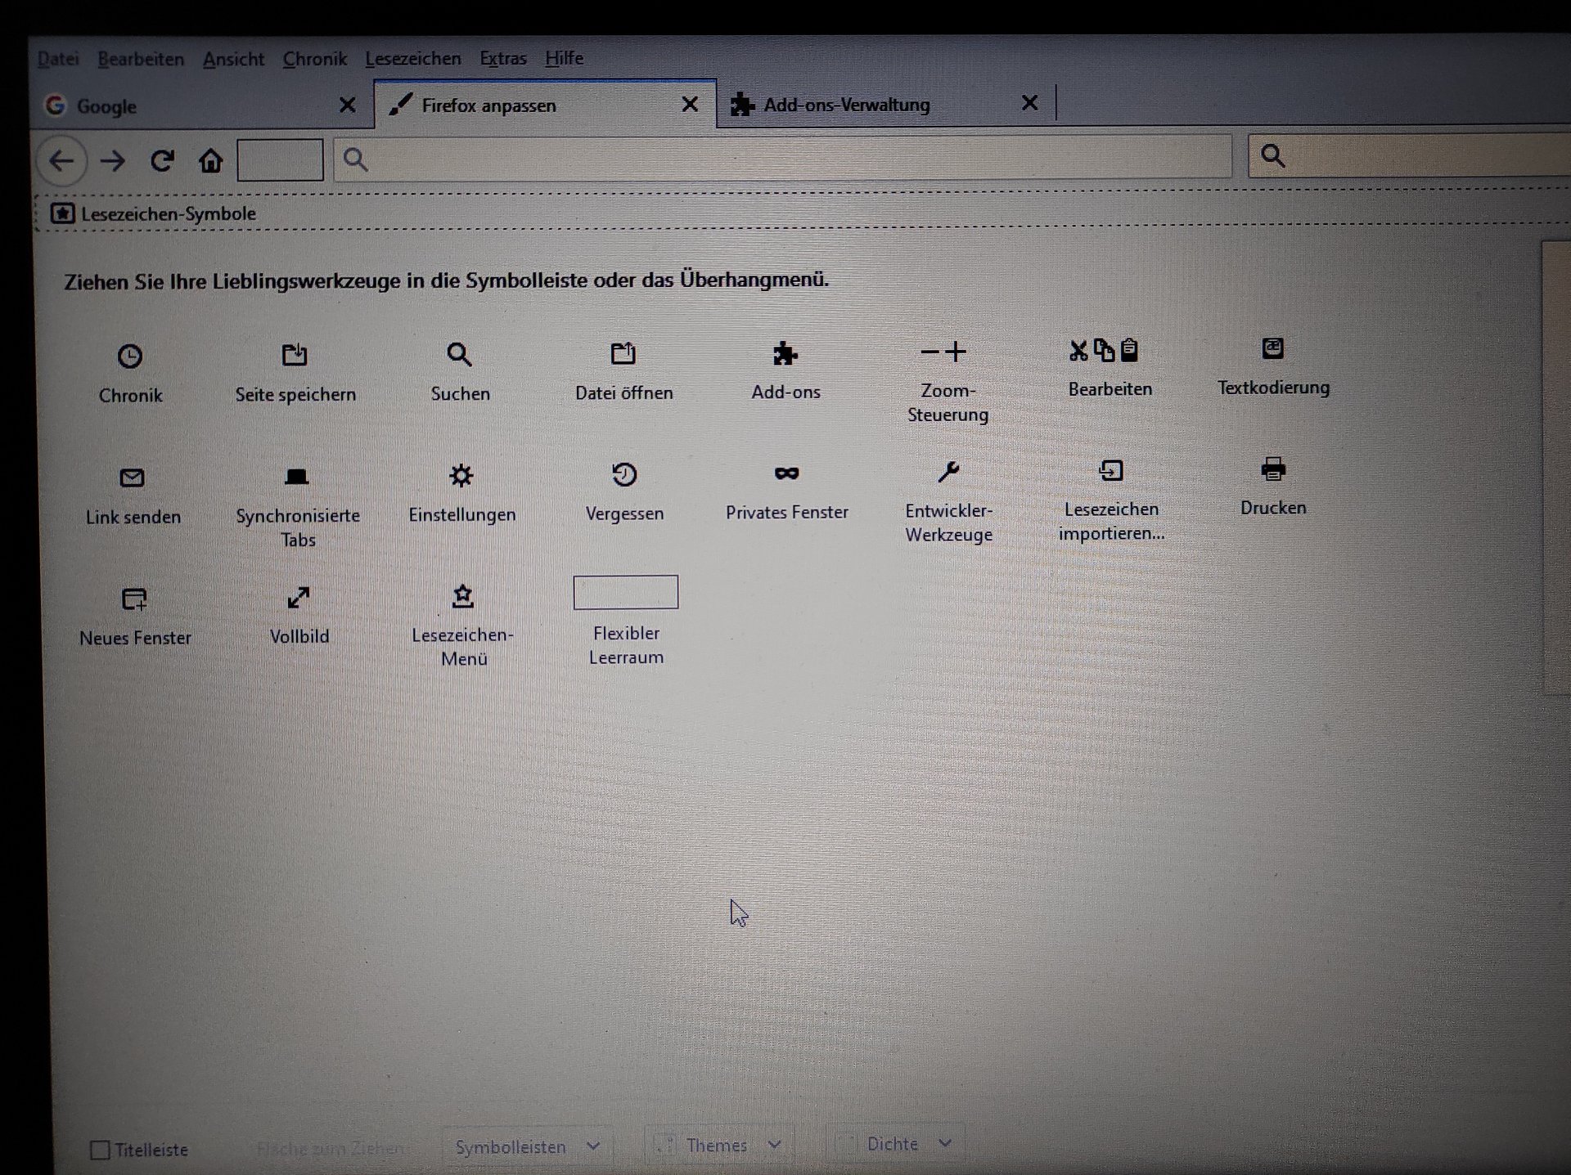Open the Lesezeichen menu
This screenshot has height=1175, width=1571.
point(413,59)
